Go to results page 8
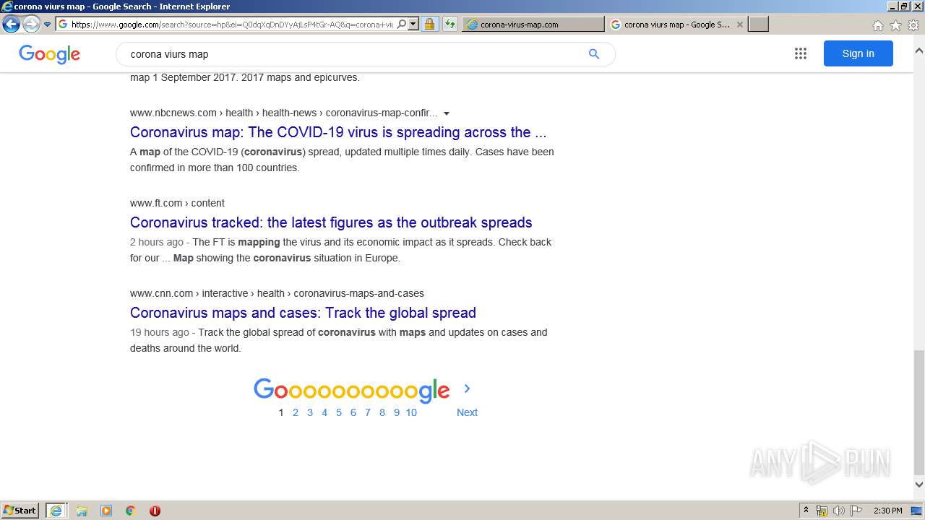Image resolution: width=925 pixels, height=520 pixels. 382,412
